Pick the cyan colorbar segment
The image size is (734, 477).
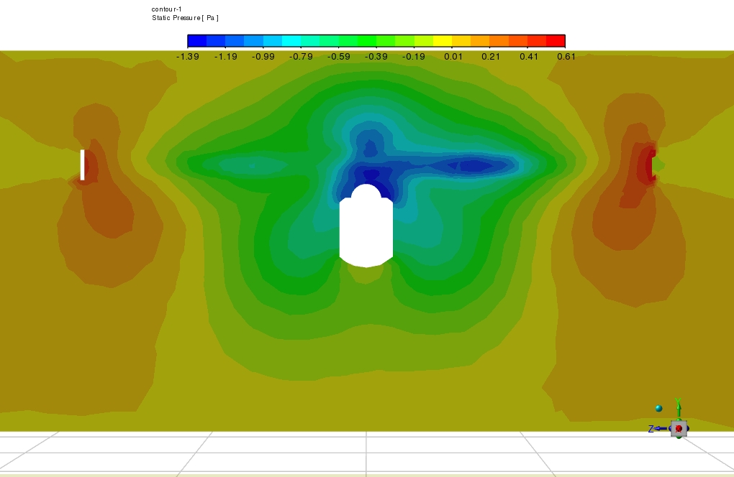(x=291, y=41)
